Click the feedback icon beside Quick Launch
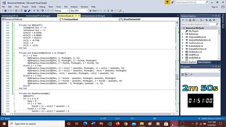 click(173, 2)
